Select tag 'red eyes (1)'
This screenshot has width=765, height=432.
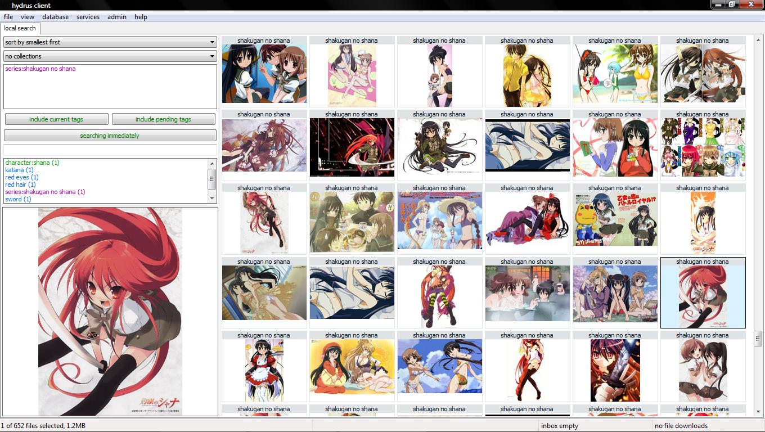click(x=22, y=177)
